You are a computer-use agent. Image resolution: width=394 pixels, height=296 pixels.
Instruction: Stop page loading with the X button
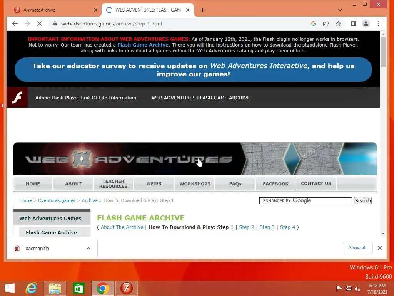pos(40,24)
